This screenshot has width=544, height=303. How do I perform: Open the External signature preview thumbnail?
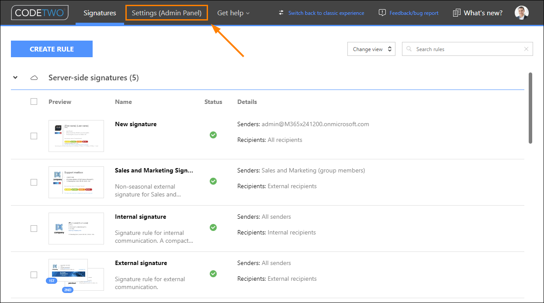click(x=76, y=275)
